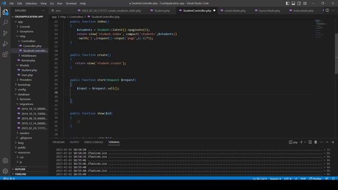
Task: Click the Prettier status bar item
Action: 315,178
